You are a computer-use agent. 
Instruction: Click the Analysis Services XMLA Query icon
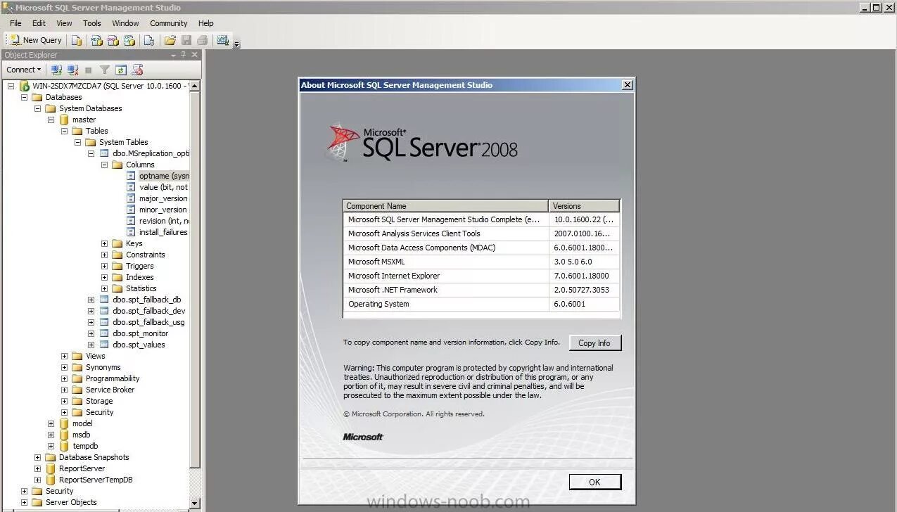pos(129,40)
